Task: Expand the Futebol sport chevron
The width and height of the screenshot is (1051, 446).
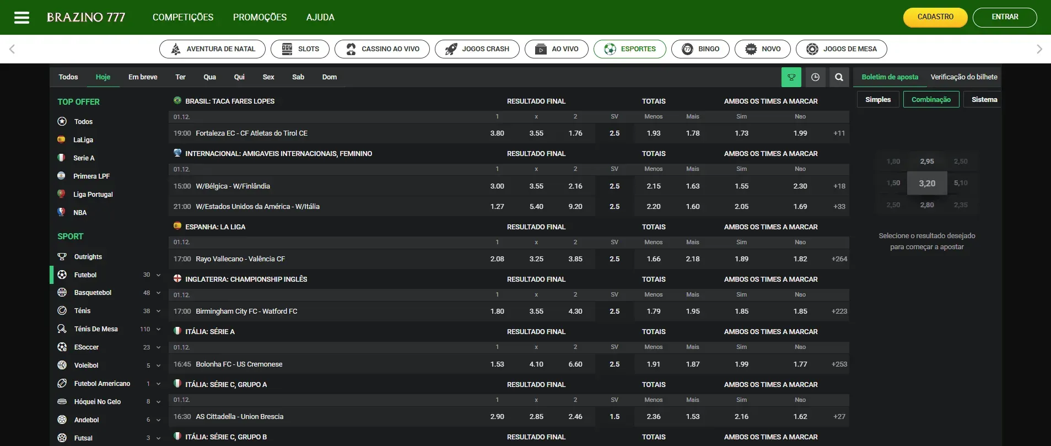Action: (159, 275)
